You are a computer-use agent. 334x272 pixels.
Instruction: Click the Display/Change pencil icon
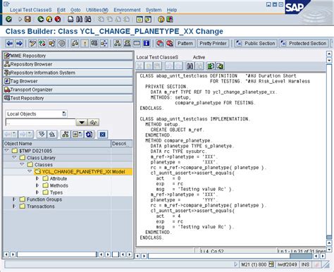click(x=32, y=43)
